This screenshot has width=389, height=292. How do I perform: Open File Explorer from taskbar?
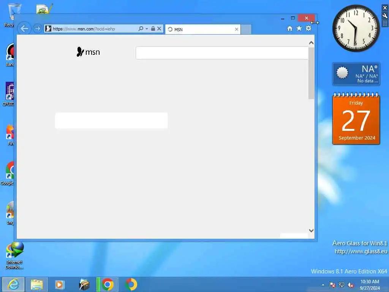tap(37, 284)
